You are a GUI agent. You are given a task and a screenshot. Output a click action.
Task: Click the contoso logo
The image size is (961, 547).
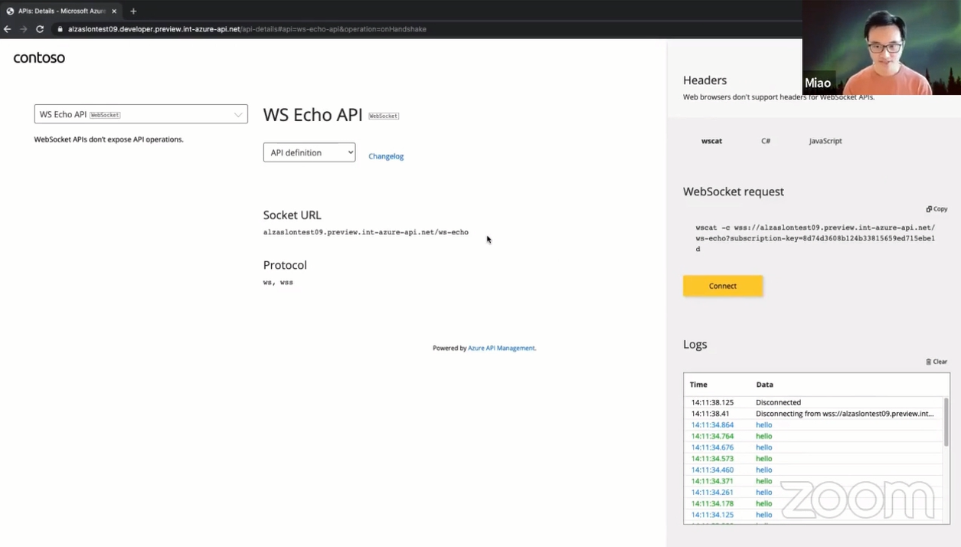39,57
